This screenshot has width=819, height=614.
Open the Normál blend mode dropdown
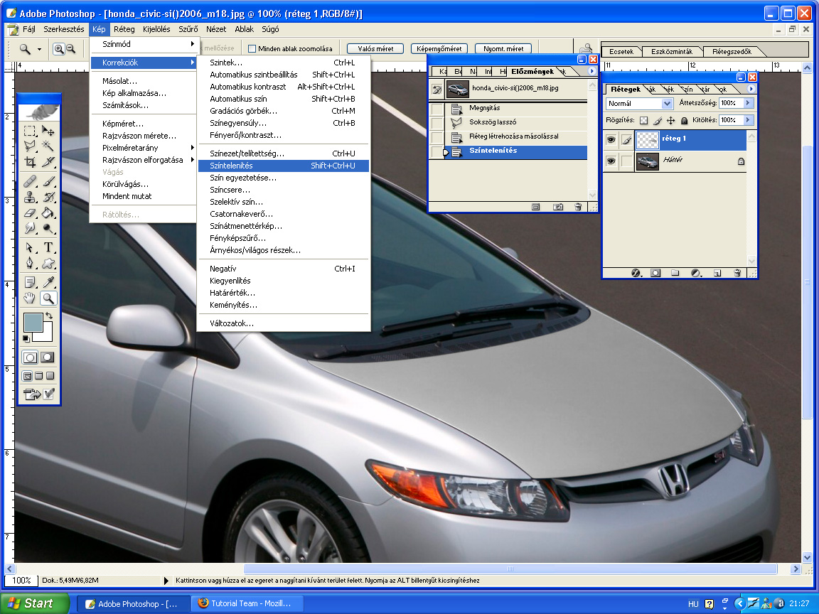(x=667, y=104)
